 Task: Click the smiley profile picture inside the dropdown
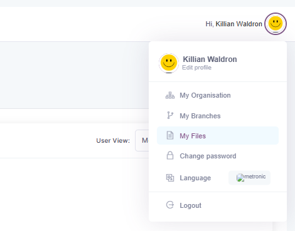tap(169, 63)
